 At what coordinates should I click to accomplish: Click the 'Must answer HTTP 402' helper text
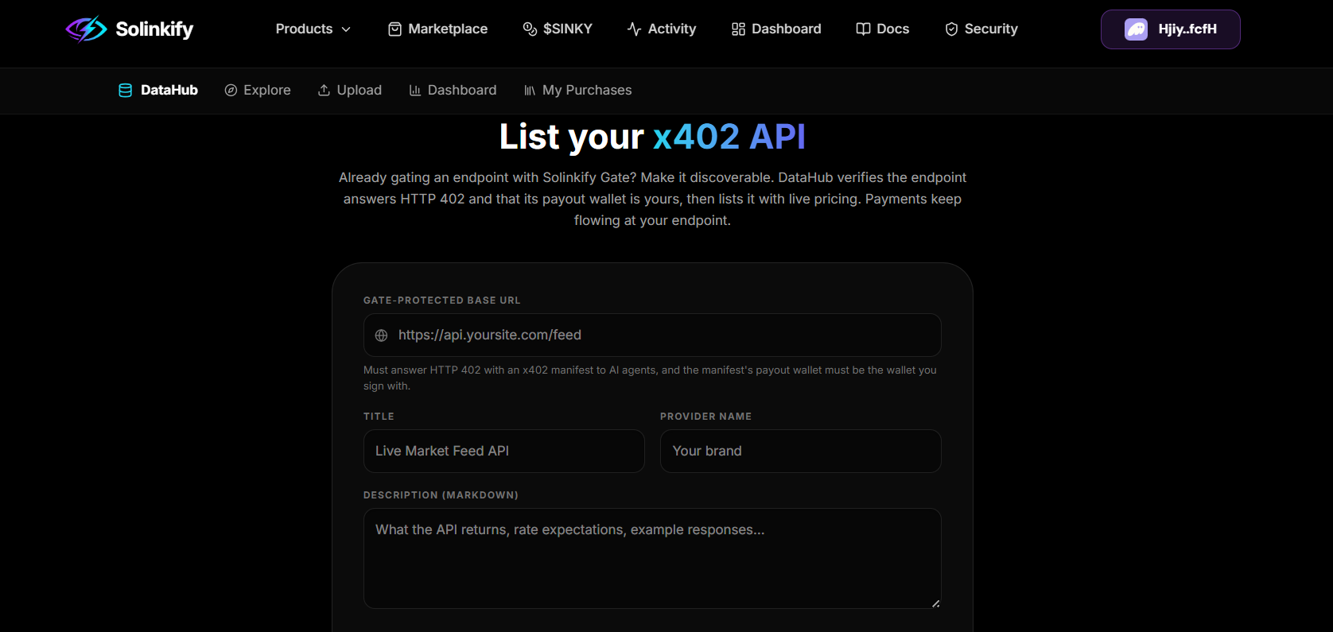(x=650, y=378)
